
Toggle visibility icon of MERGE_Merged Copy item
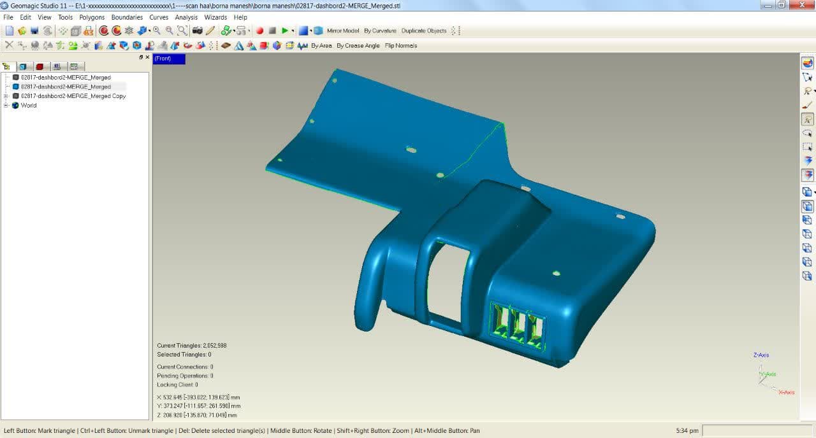pyautogui.click(x=16, y=96)
